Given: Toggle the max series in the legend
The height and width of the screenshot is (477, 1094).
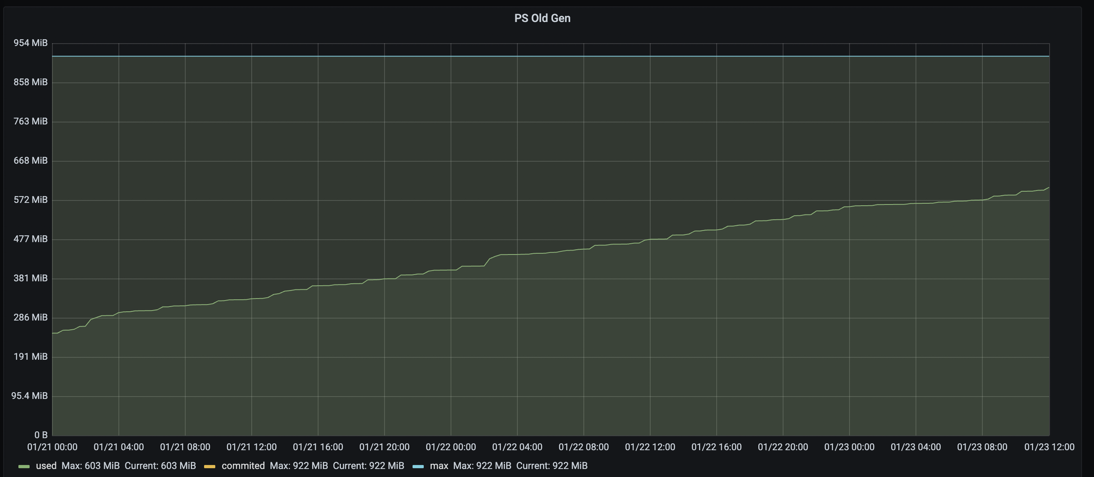Looking at the screenshot, I should tap(439, 465).
